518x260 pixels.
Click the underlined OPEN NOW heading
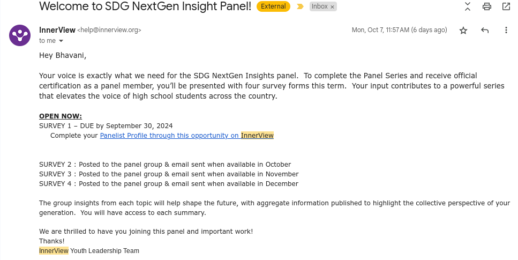61,116
